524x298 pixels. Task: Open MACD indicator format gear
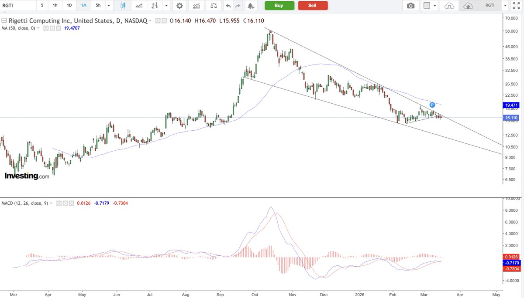(x=65, y=203)
